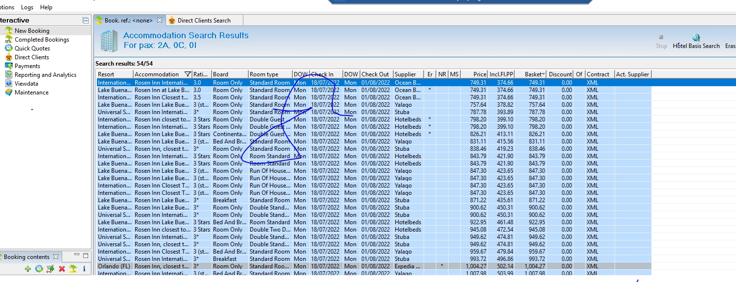Minimize the Booking contents panel
Viewport: 736px width, 282px height.
77,256
